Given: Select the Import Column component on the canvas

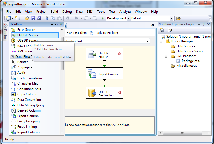Looking at the screenshot, I should [x=105, y=73].
